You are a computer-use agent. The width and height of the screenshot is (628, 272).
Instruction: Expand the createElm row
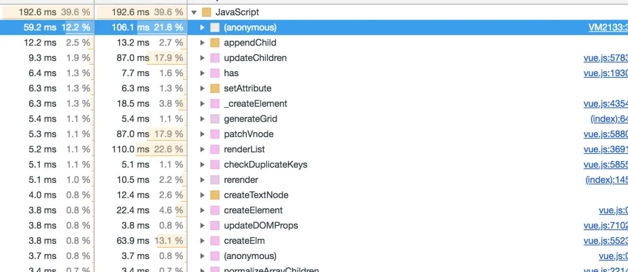click(202, 241)
